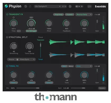
Task: Click the master Mix slider handle
Action: click(x=38, y=88)
